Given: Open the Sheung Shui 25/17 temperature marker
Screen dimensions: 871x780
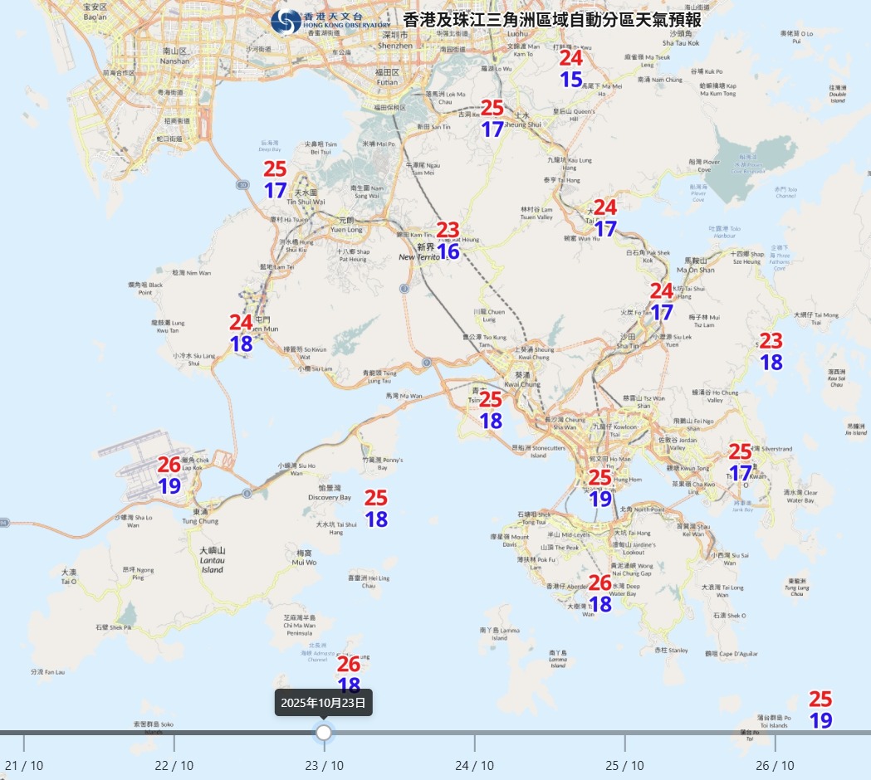Looking at the screenshot, I should (x=492, y=119).
